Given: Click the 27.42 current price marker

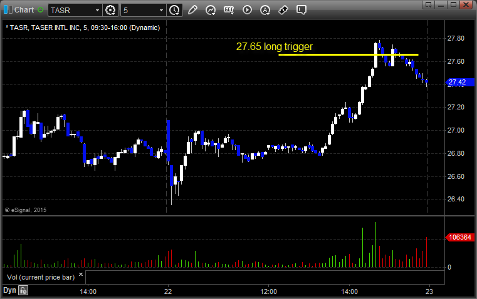Looking at the screenshot, I should pyautogui.click(x=459, y=82).
